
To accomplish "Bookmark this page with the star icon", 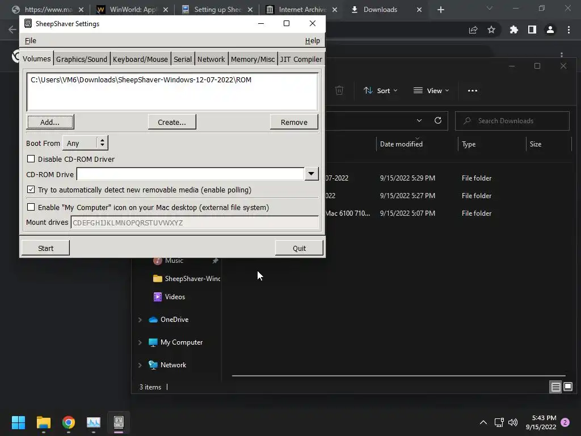I will point(491,30).
